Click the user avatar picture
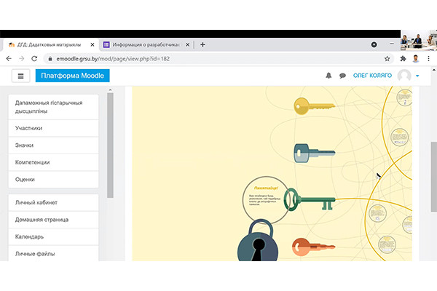Viewport: 437px width, 291px height. [x=404, y=76]
